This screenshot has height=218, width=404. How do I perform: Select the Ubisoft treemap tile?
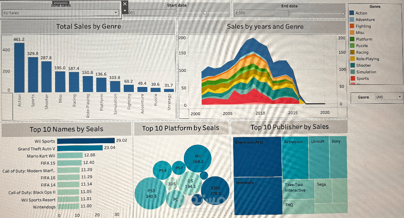319,158
